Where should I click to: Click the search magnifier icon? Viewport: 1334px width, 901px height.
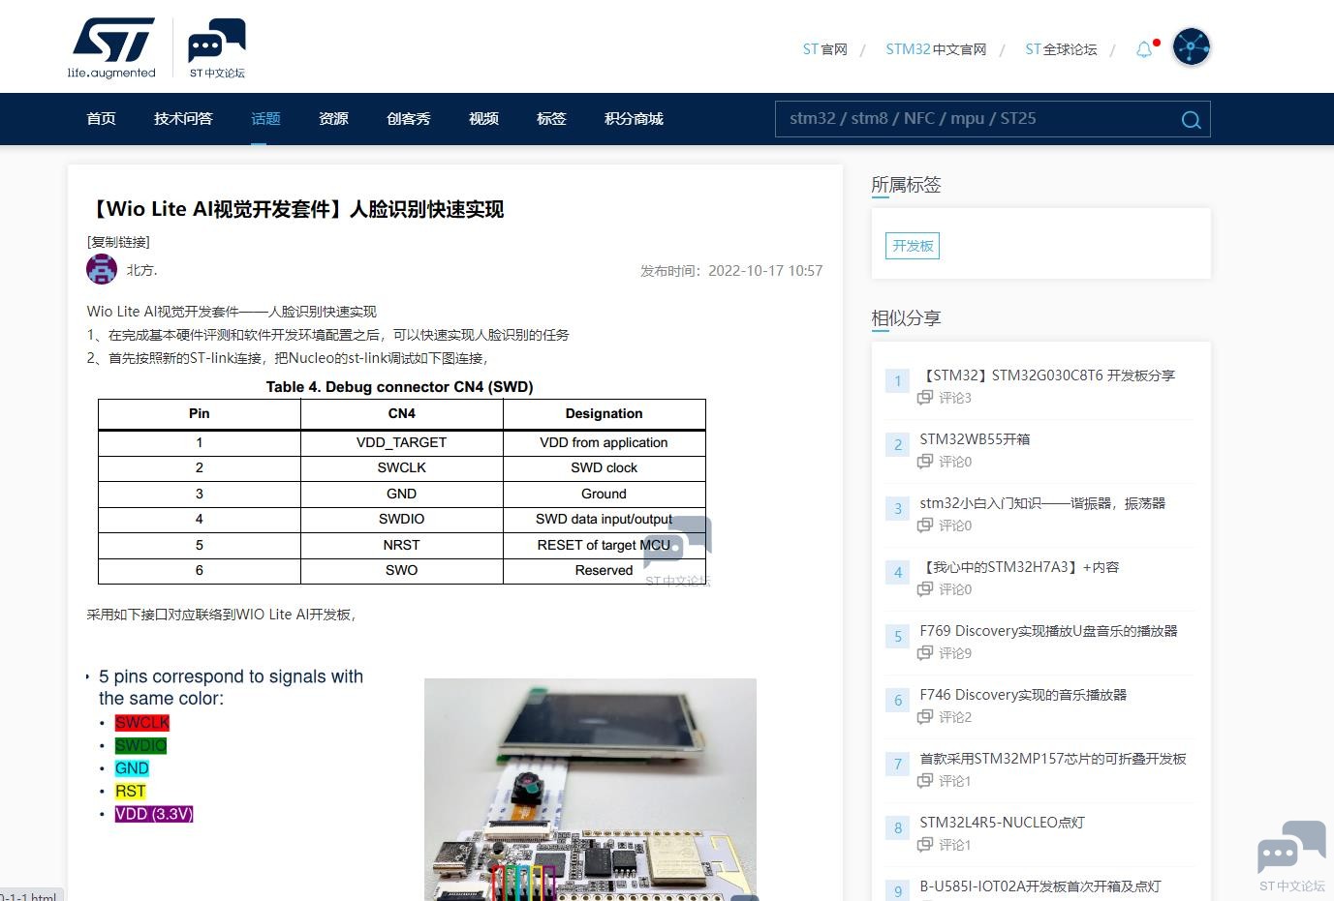(x=1191, y=119)
